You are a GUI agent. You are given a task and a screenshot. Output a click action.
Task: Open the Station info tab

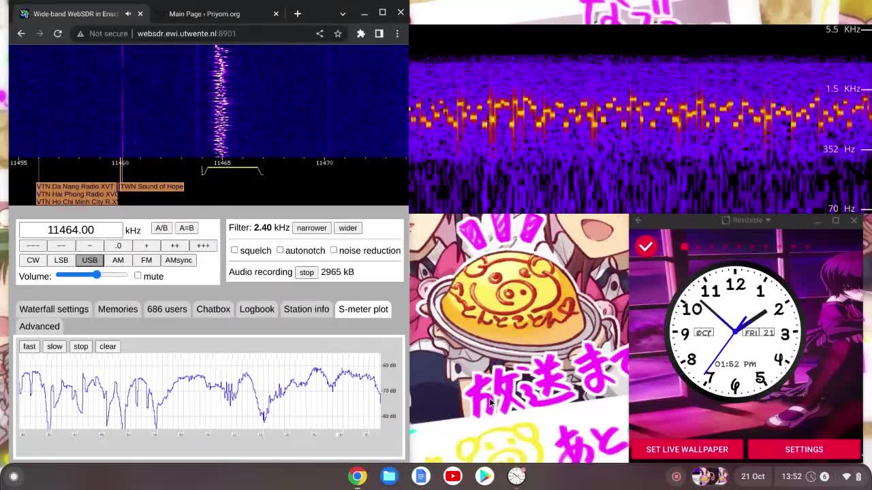[307, 309]
